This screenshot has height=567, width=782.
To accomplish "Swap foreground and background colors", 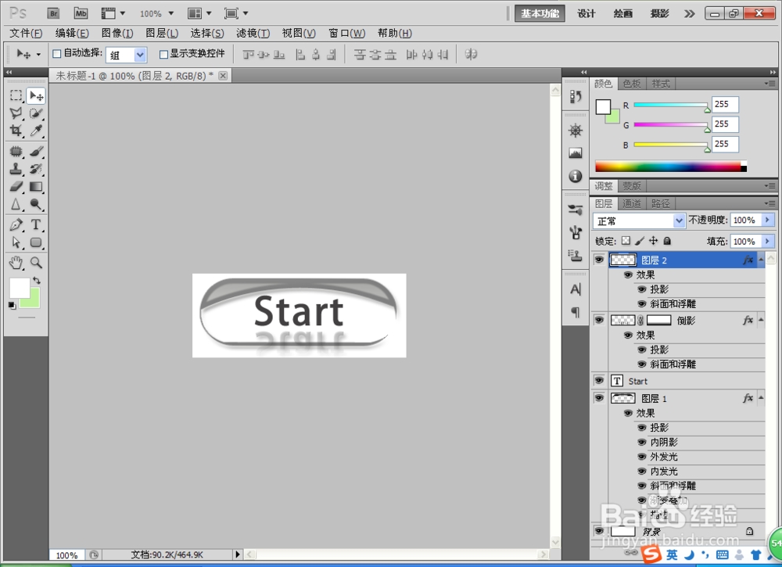I will [37, 281].
